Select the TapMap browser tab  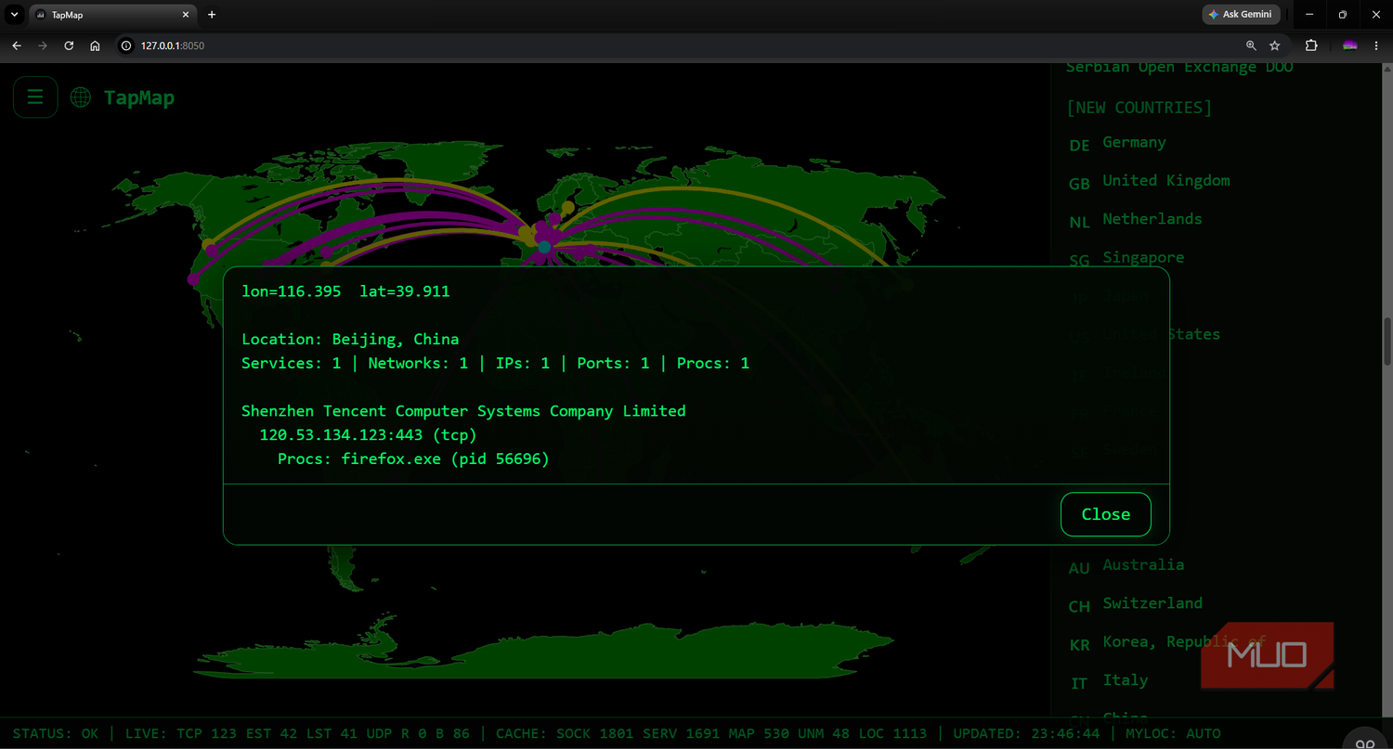(111, 15)
